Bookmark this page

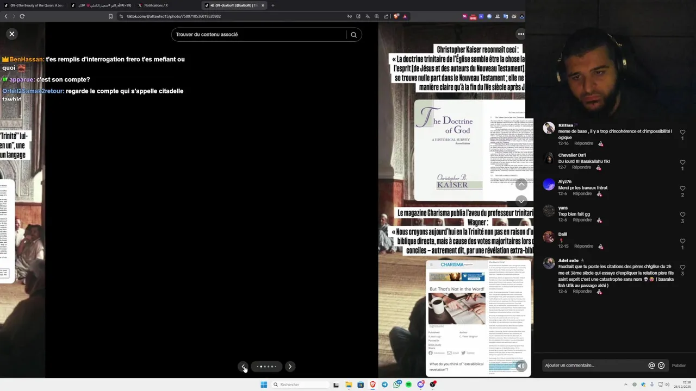coord(110,16)
